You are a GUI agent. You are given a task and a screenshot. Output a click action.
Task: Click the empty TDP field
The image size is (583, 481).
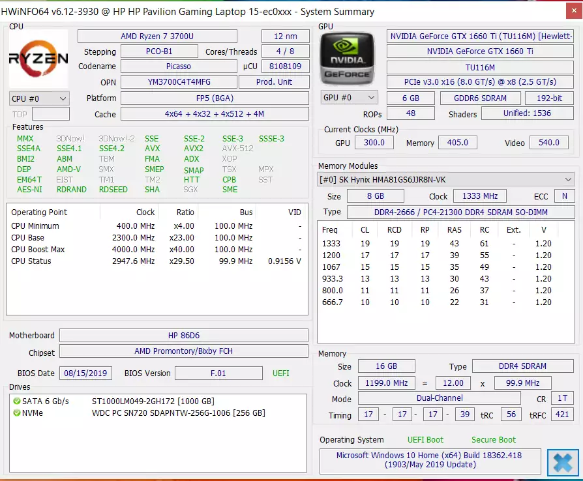point(51,114)
